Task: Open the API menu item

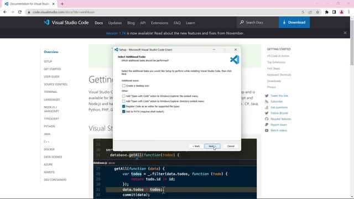Action: point(143,23)
